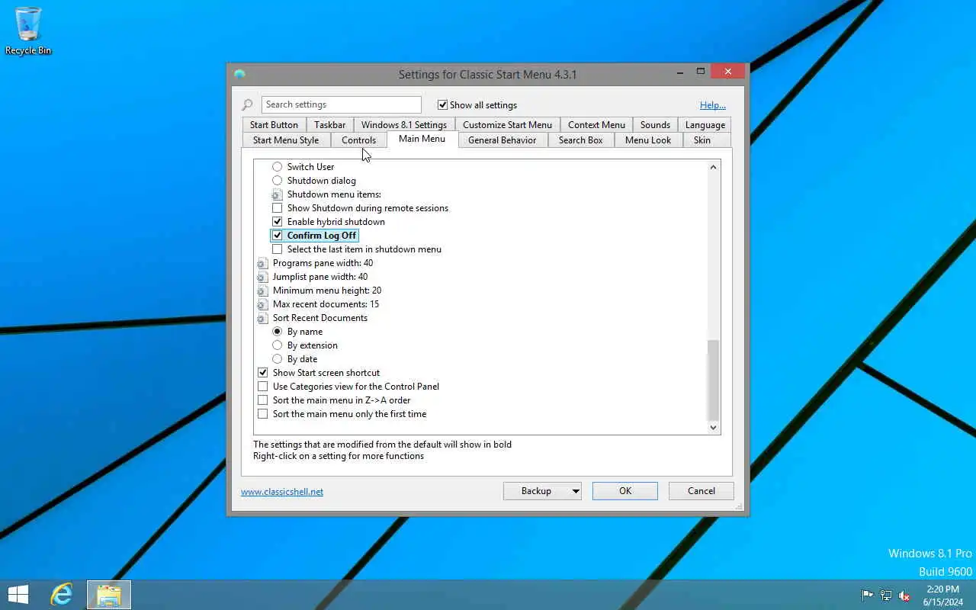Launch Internet Explorer from taskbar
The image size is (976, 610).
[x=62, y=595]
